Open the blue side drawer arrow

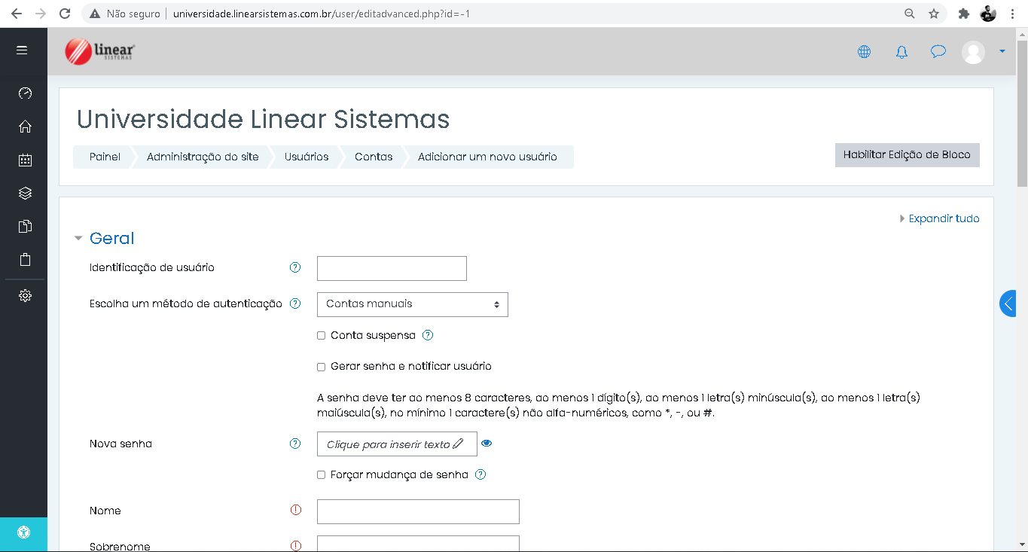pos(1008,303)
